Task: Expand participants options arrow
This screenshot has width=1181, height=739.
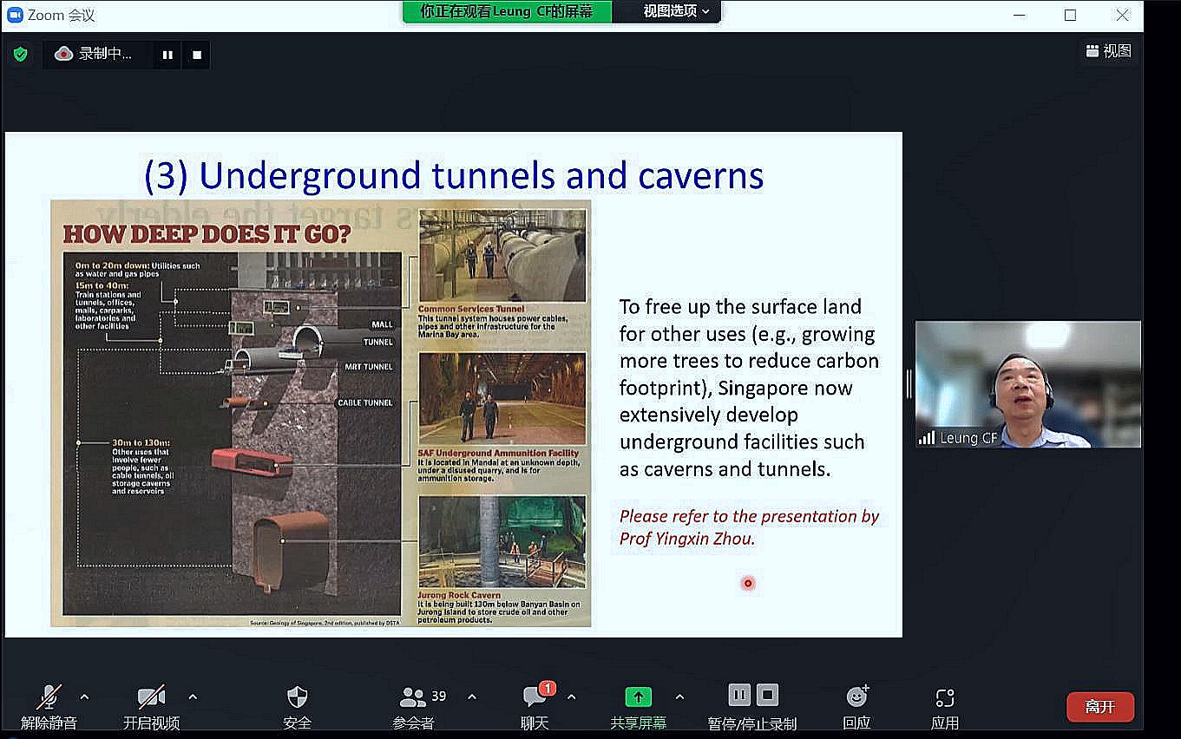Action: click(x=472, y=696)
